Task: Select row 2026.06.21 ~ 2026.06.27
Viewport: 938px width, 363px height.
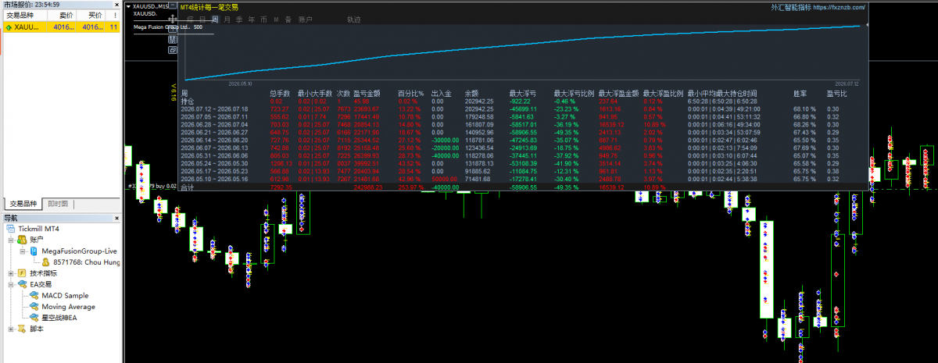Action: [524, 132]
